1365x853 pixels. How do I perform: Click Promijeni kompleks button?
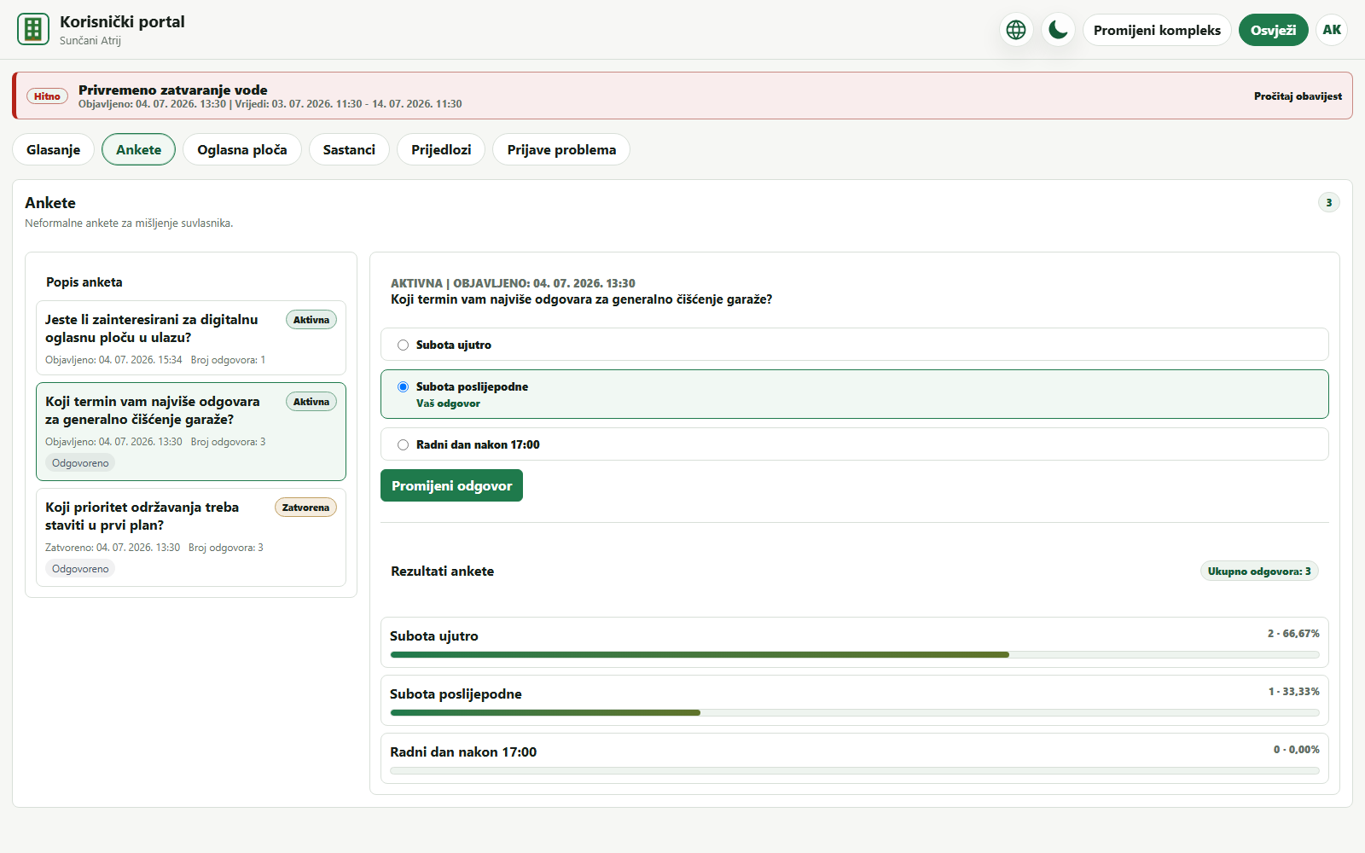(x=1157, y=30)
